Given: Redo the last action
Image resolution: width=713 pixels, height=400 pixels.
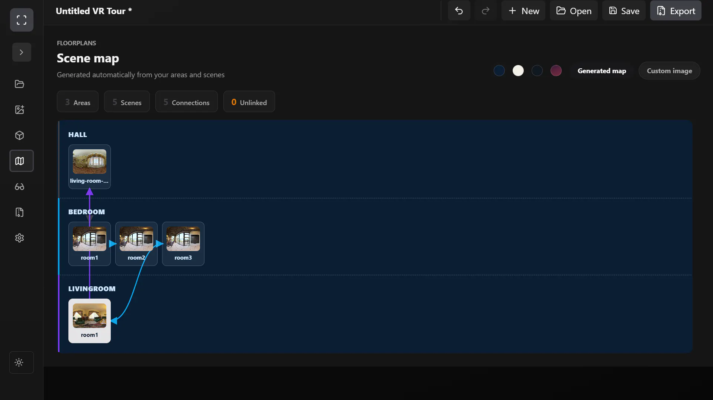Looking at the screenshot, I should pos(485,11).
